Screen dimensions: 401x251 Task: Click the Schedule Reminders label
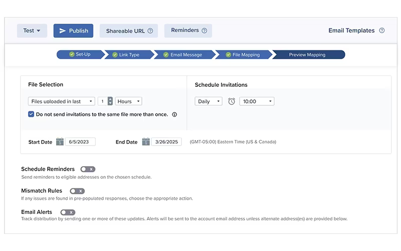[48, 169]
